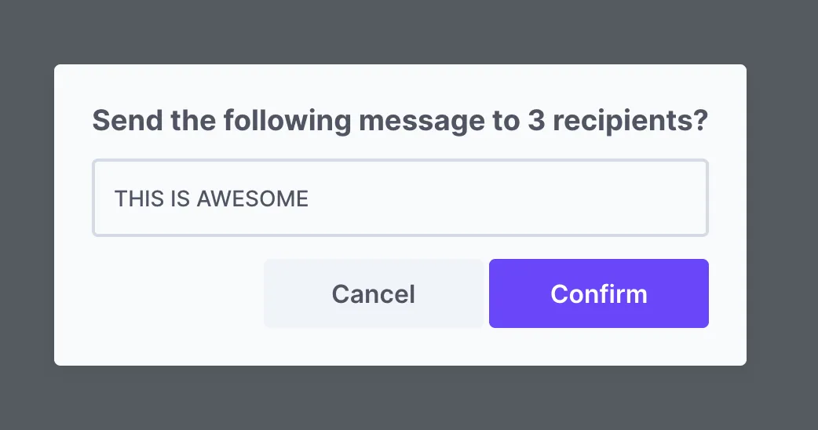The image size is (818, 430).
Task: Confirm sending the message to recipients
Action: (598, 293)
